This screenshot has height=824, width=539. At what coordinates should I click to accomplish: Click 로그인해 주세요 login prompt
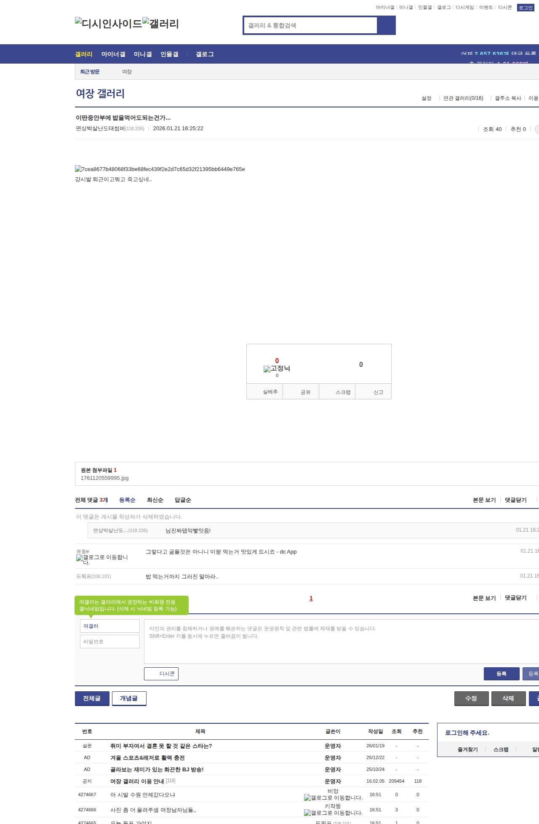tap(467, 733)
